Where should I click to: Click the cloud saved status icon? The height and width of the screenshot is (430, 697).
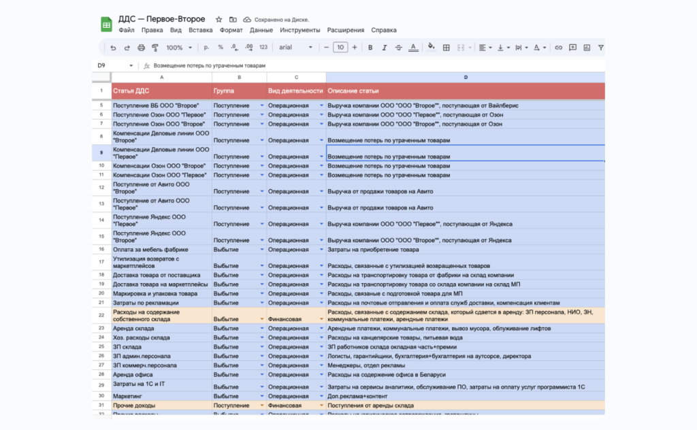click(x=247, y=20)
